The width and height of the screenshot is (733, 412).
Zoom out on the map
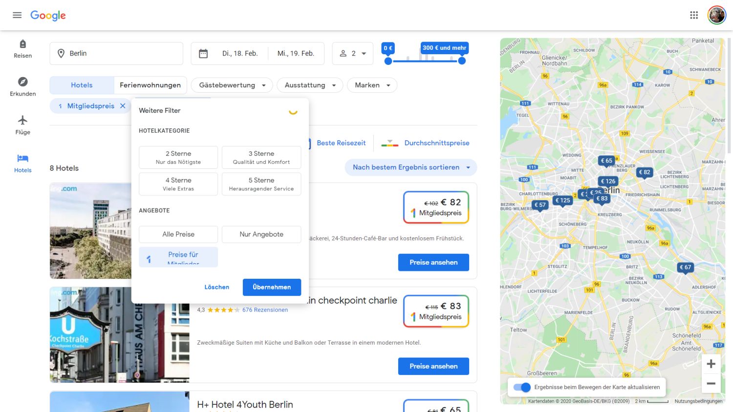(x=711, y=384)
